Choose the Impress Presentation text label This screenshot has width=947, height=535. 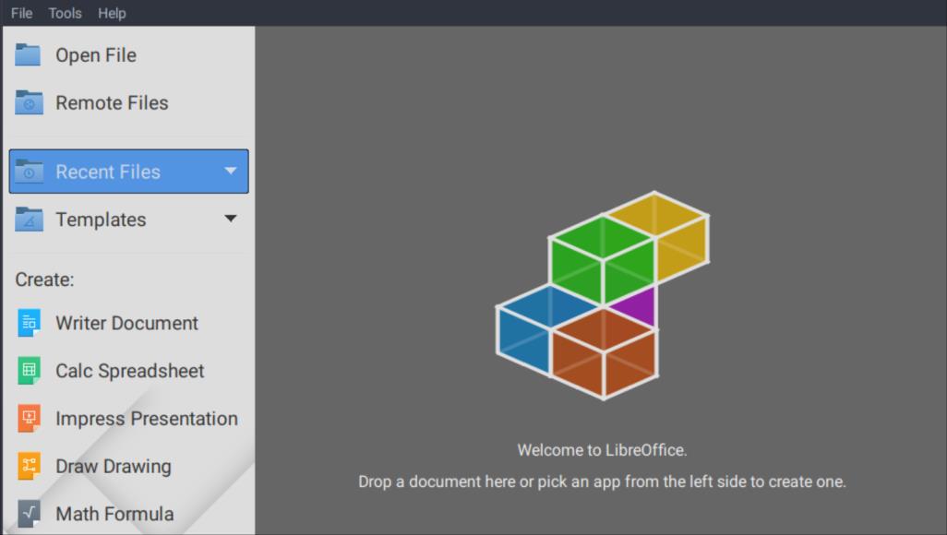[146, 419]
